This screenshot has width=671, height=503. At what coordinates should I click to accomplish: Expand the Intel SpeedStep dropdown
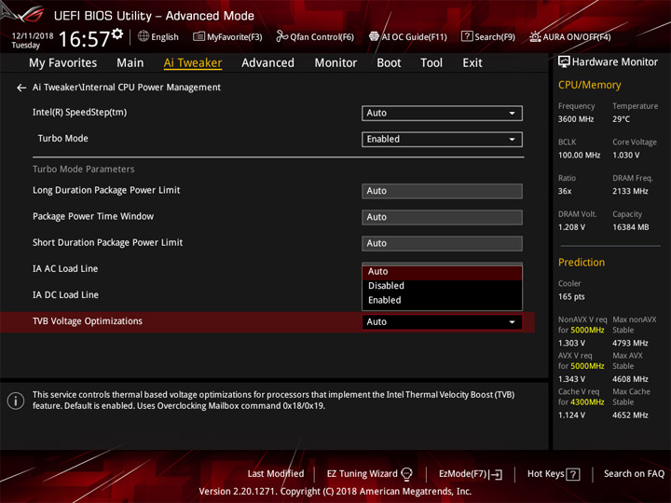click(442, 114)
